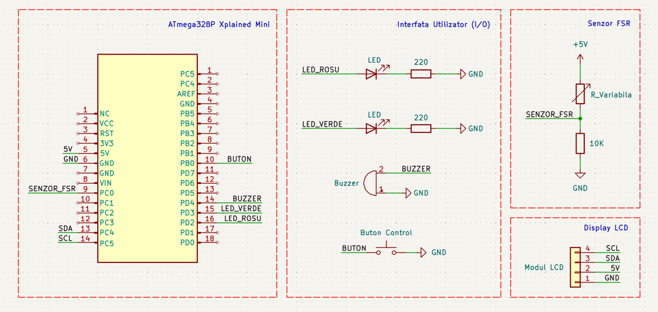This screenshot has width=658, height=312.
Task: Select the GND net label at microcontroller pin 6
Action: pos(71,159)
